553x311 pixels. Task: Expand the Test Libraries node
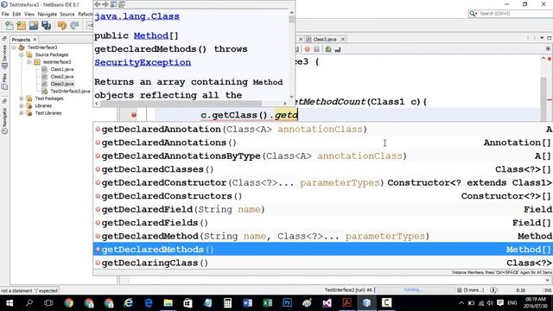(22, 113)
